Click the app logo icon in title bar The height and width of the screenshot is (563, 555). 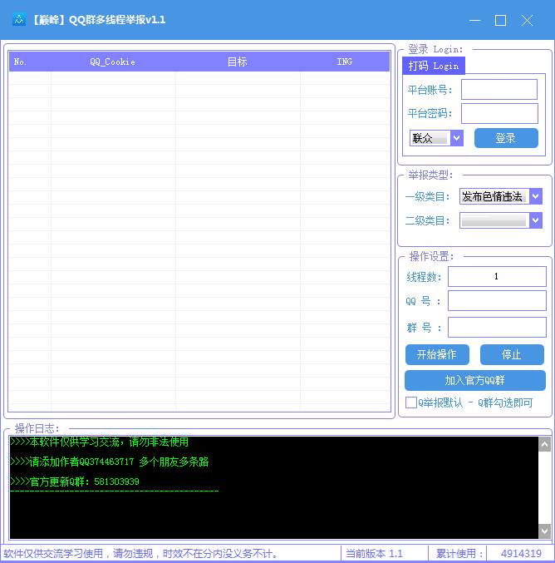[18, 20]
